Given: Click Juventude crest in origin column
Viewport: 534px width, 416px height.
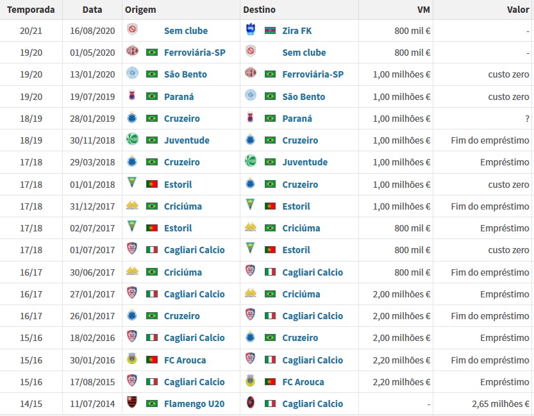Looking at the screenshot, I should coord(132,140).
